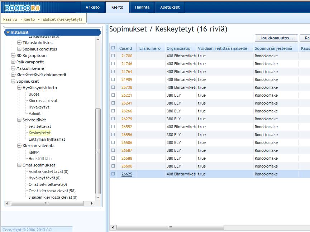Open the Hallinta tab
The height and width of the screenshot is (232, 310).
[142, 7]
